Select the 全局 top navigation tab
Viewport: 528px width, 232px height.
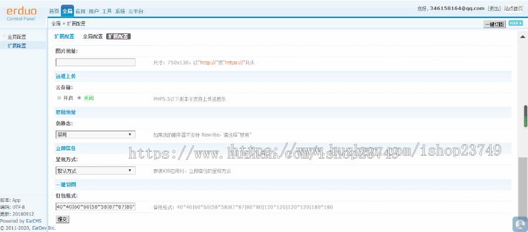coord(67,11)
